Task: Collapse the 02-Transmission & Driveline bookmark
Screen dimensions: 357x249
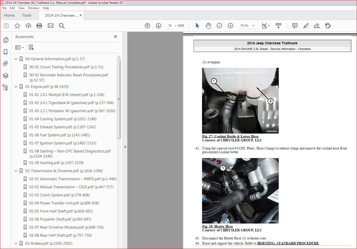Action: pyautogui.click(x=16, y=171)
